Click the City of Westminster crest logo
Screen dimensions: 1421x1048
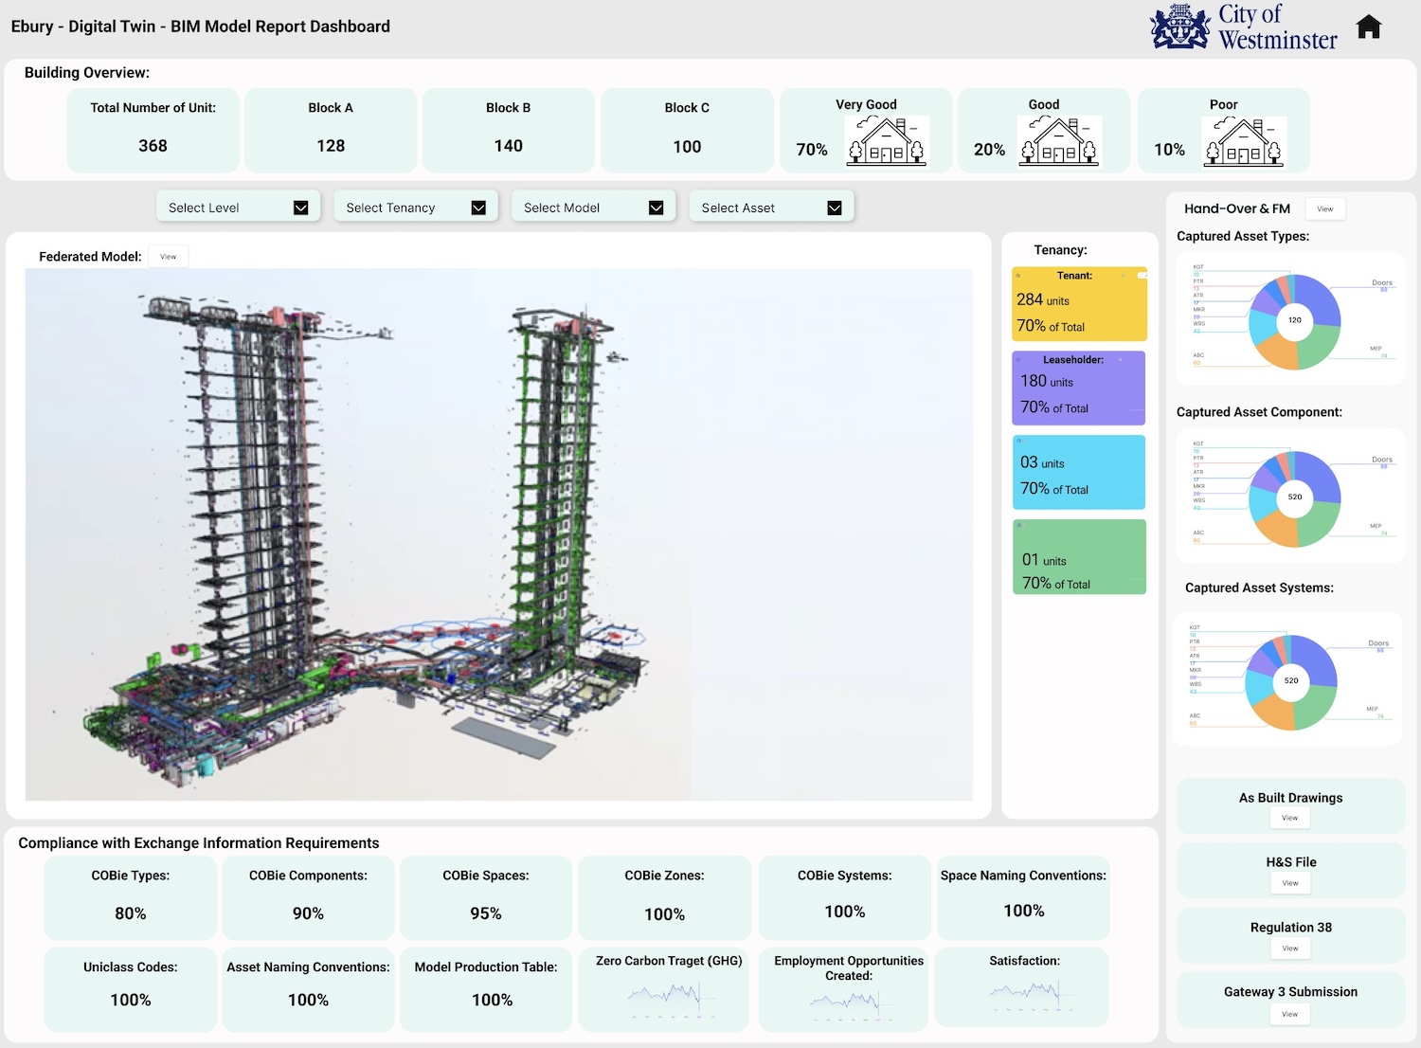point(1178,27)
